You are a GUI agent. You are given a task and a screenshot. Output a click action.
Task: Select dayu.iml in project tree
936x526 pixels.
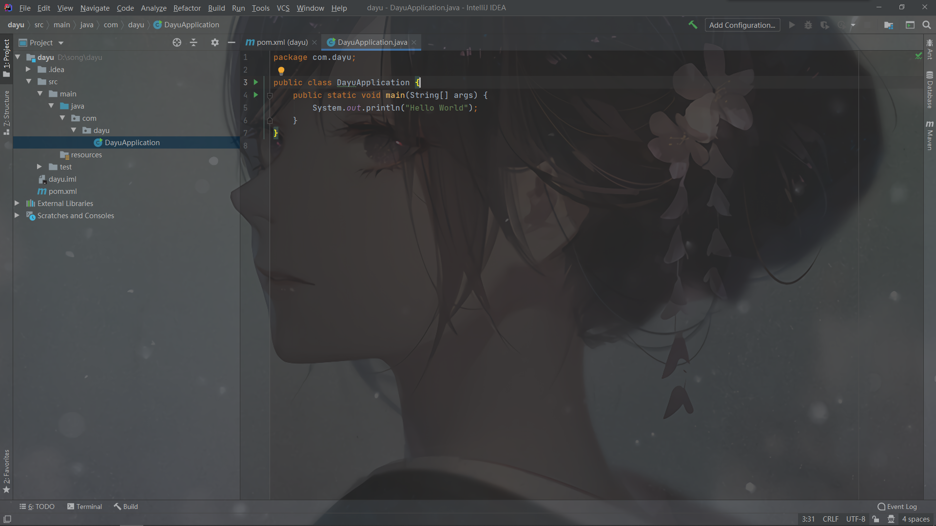pyautogui.click(x=62, y=179)
